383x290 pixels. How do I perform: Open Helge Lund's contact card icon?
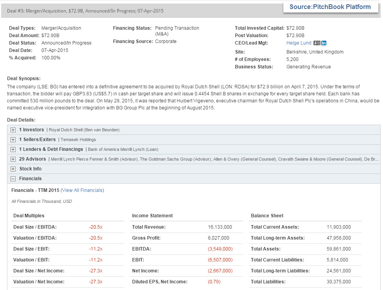[317, 43]
